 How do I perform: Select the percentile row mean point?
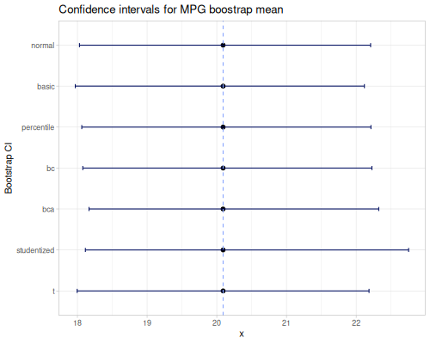[223, 127]
